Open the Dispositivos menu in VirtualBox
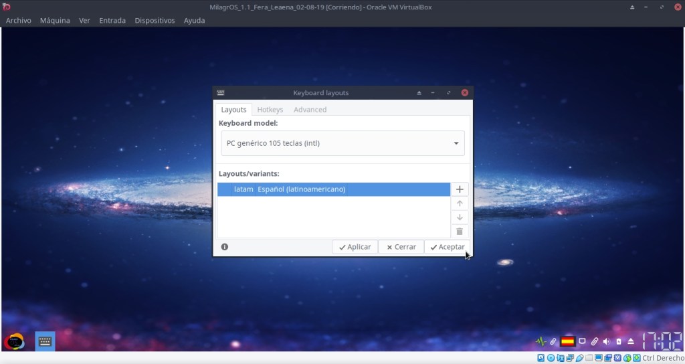Image resolution: width=685 pixels, height=364 pixels. 155,21
